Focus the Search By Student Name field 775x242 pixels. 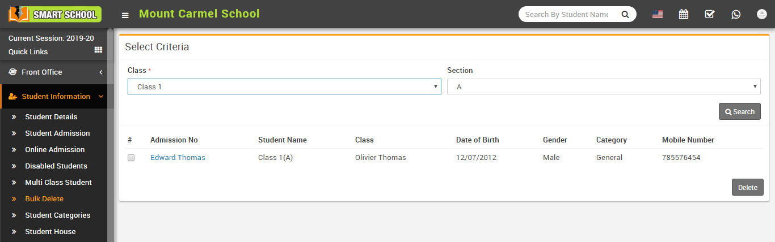(566, 15)
